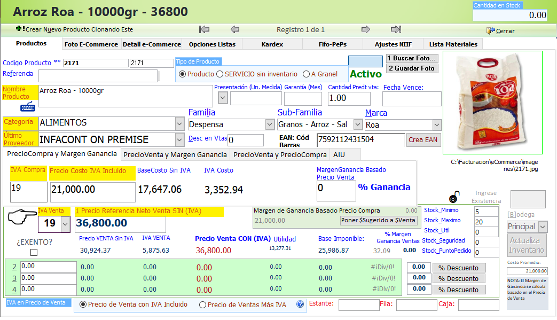The height and width of the screenshot is (320, 557).
Task: Click the % Ganancia margin field
Action: point(336,191)
